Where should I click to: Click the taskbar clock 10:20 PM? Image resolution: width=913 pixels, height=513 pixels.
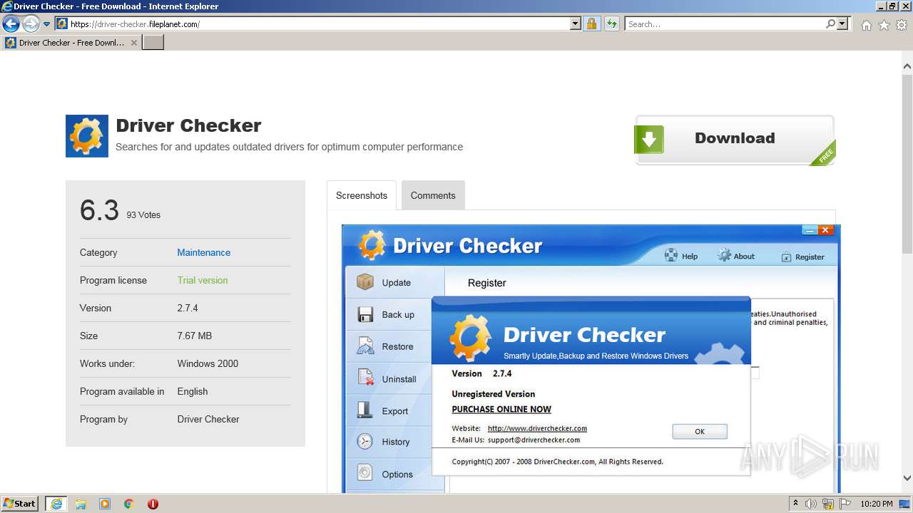pos(877,504)
